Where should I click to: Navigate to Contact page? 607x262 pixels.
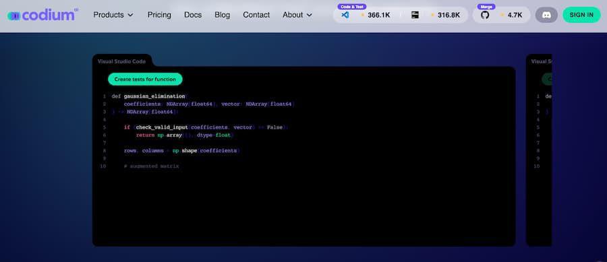[x=256, y=15]
